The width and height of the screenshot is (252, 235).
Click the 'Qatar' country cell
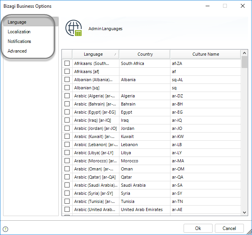145,177
